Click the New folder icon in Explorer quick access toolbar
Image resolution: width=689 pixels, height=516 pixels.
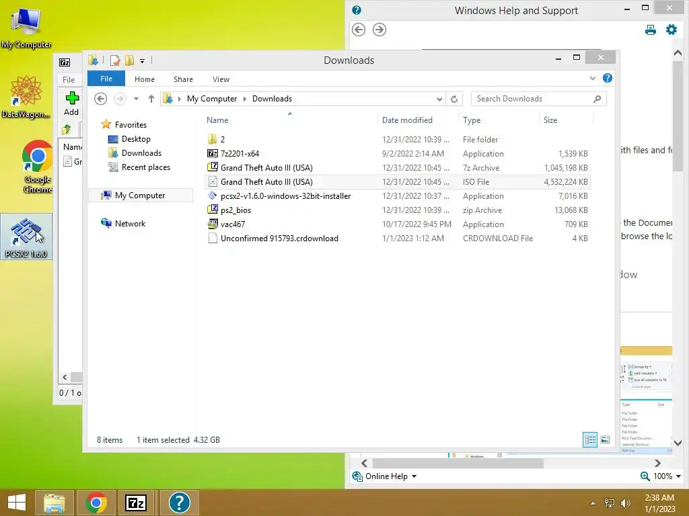129,60
